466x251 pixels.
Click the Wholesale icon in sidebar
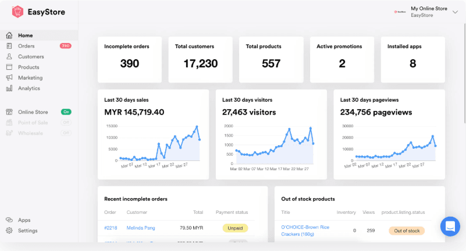click(9, 133)
